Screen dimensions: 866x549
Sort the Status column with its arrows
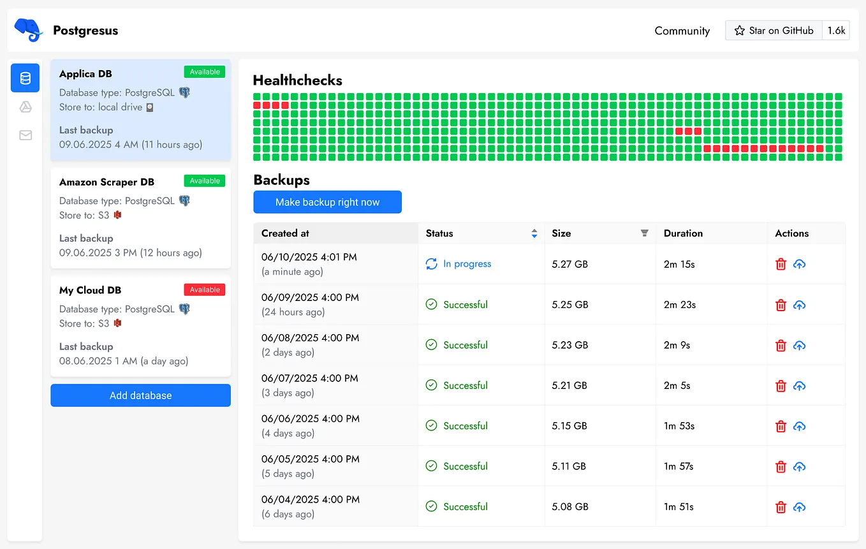pyautogui.click(x=534, y=233)
